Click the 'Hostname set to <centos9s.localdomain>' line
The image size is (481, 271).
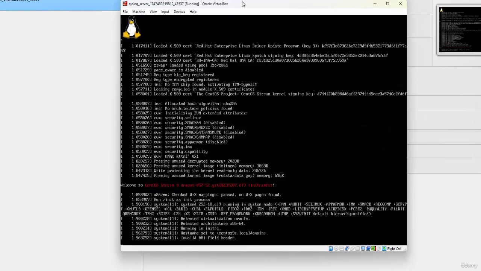(194, 233)
